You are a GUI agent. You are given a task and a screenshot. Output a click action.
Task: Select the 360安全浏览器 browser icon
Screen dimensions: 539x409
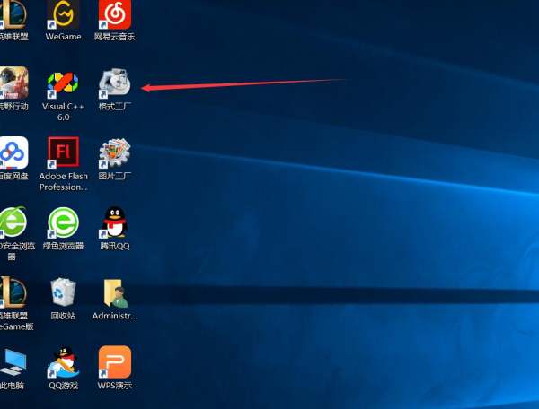point(13,222)
